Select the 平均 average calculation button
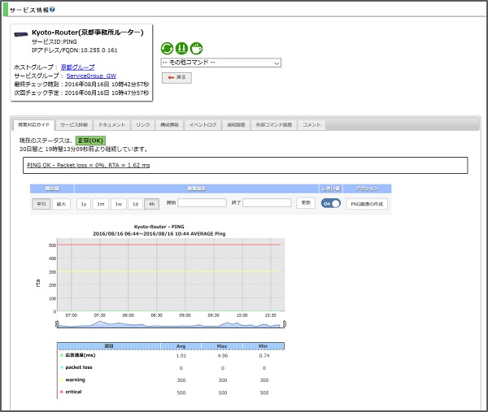 pyautogui.click(x=41, y=204)
